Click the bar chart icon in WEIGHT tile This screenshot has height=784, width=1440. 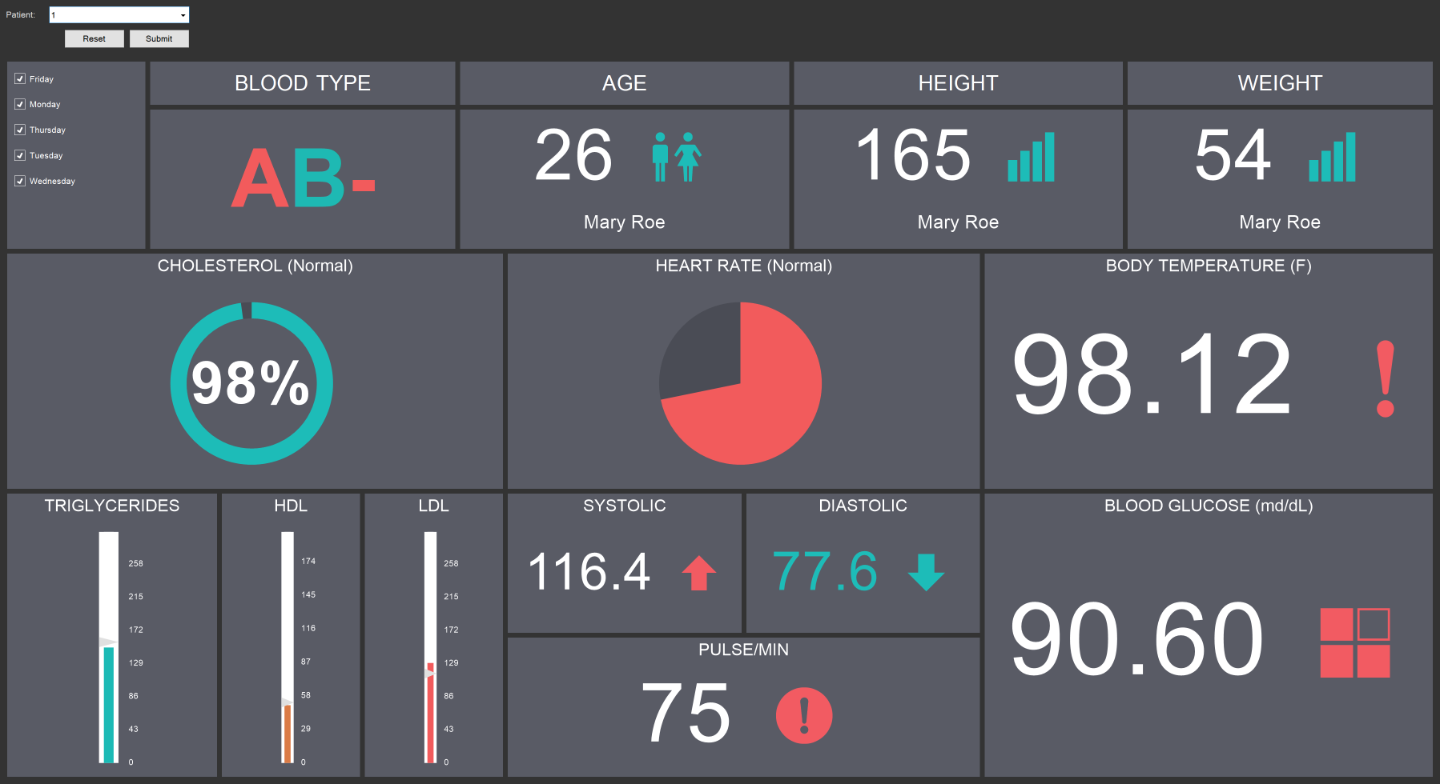point(1333,158)
